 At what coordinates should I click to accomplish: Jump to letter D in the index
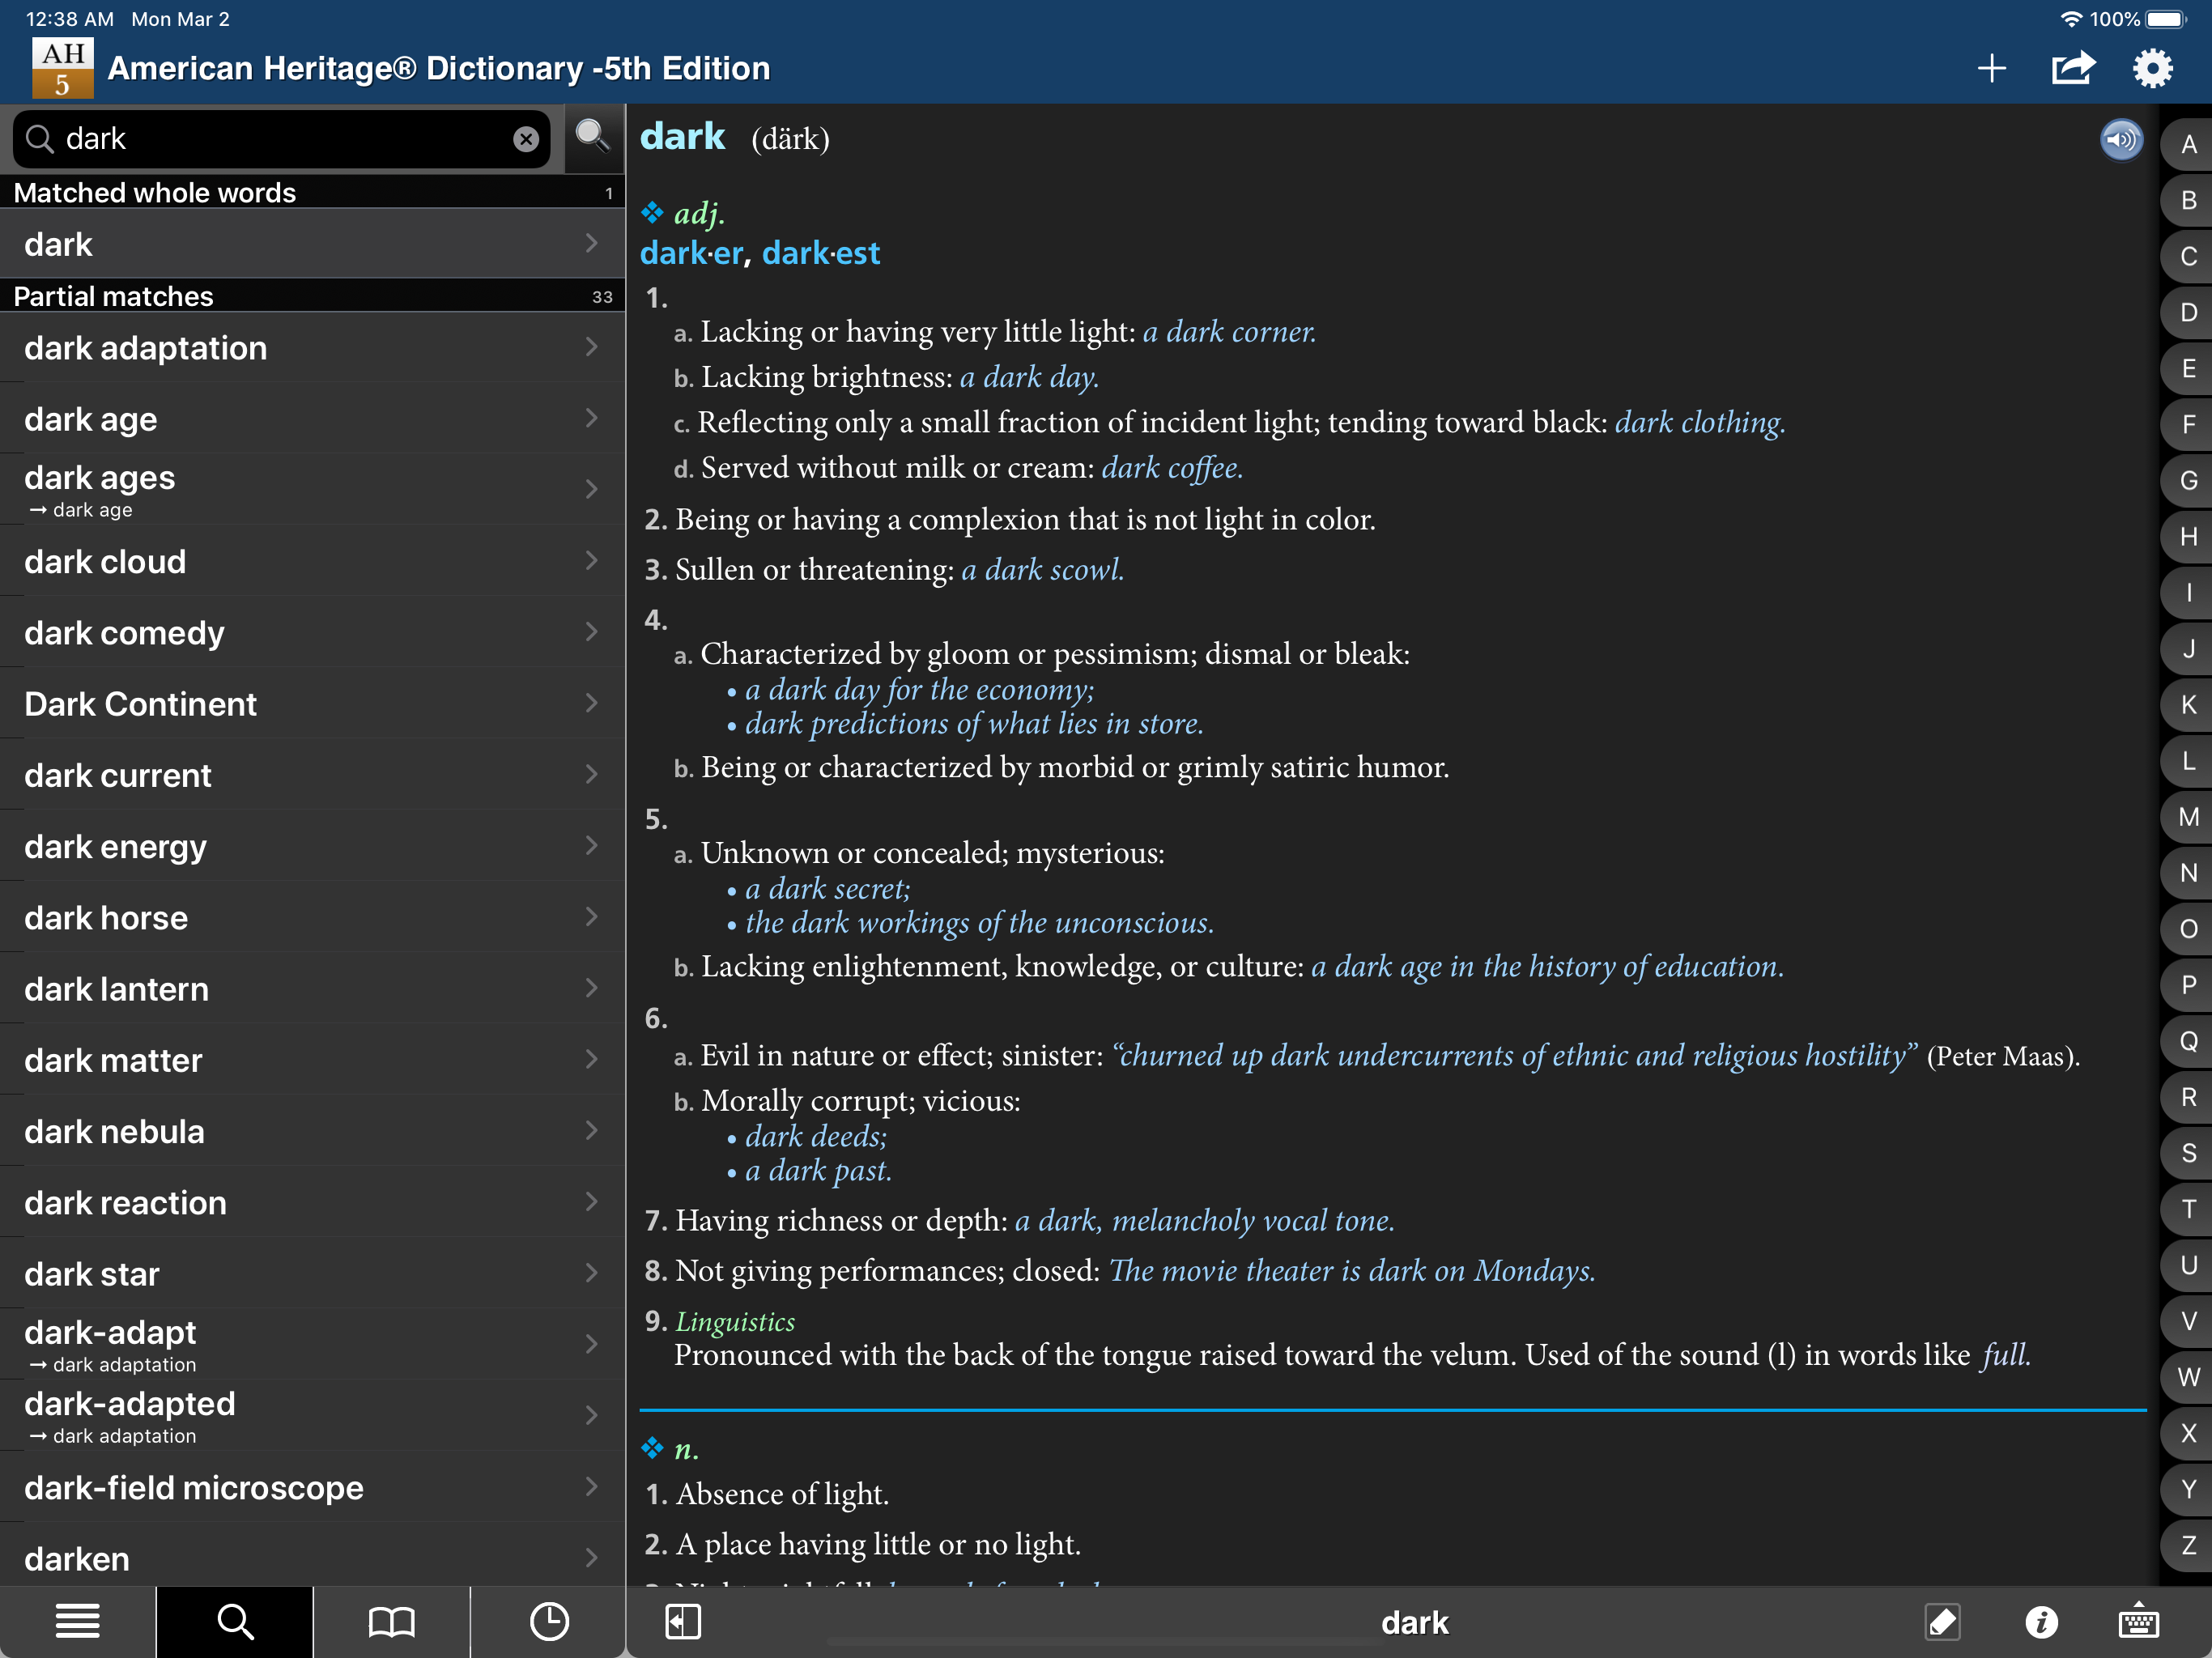[2188, 313]
